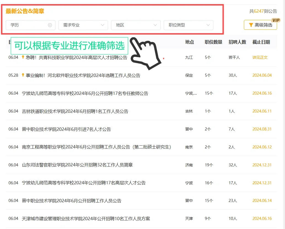This screenshot has width=285, height=229.
Task: Expand the 职位类型 dropdown
Action: [188, 25]
